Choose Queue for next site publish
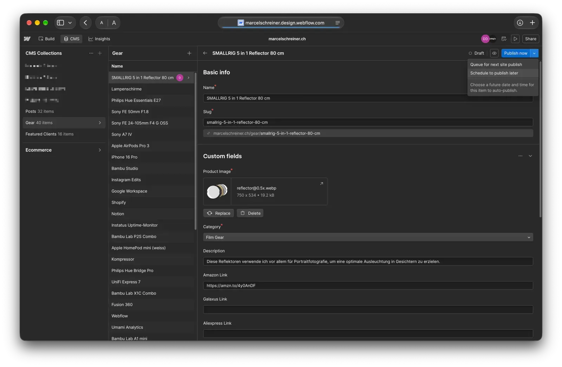This screenshot has width=562, height=367. 503,64
